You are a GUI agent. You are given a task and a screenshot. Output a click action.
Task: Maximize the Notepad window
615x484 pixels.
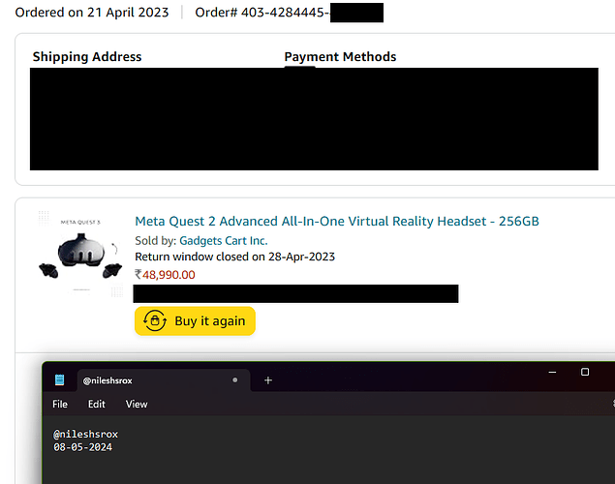tap(585, 372)
